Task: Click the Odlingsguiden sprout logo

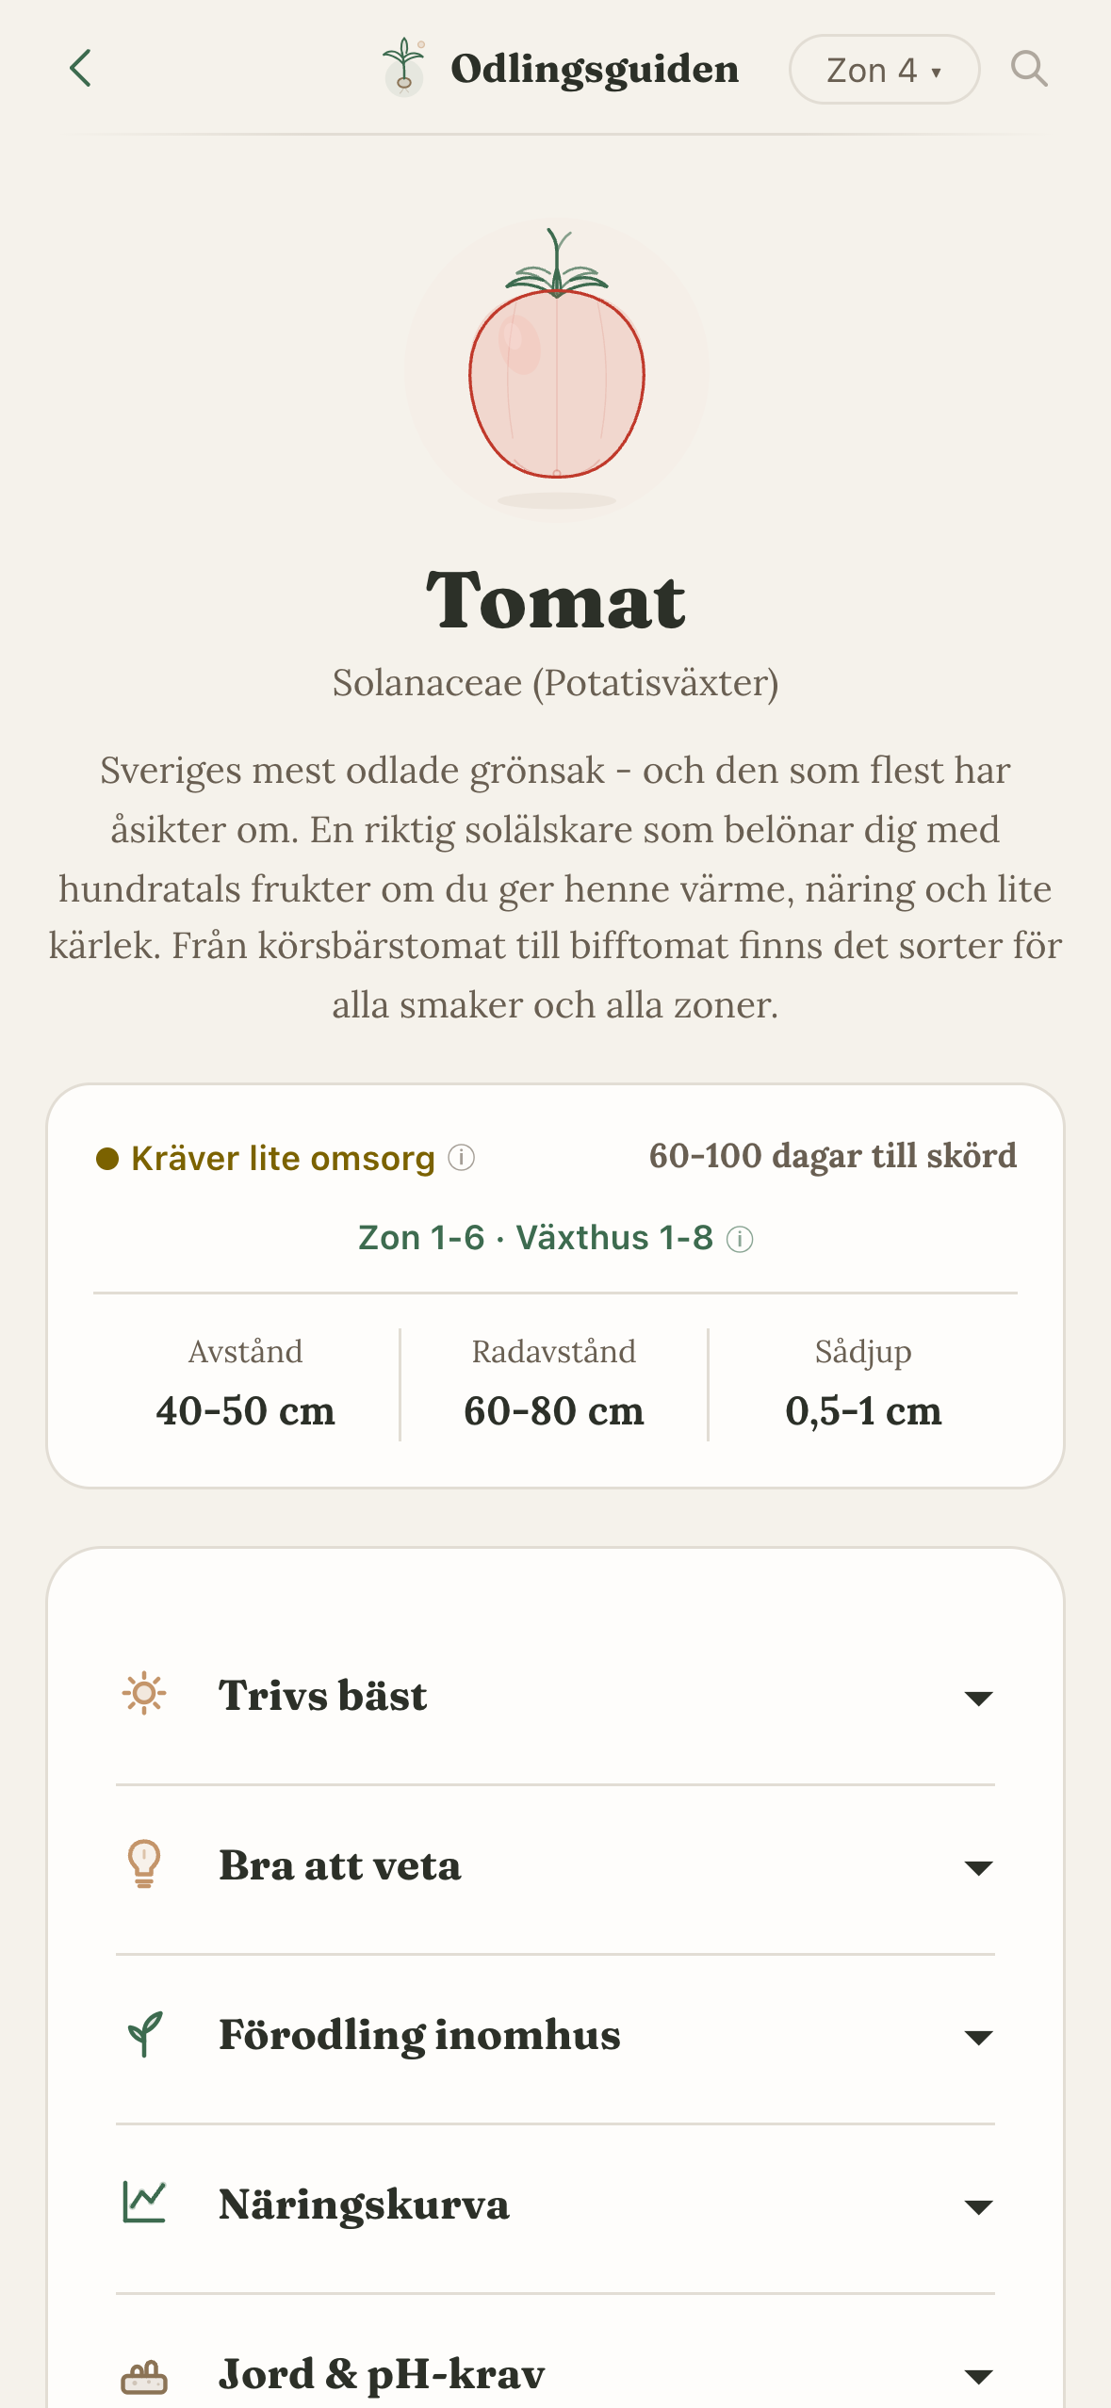Action: pos(404,68)
